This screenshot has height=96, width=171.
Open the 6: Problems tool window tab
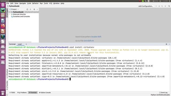(x=22, y=93)
